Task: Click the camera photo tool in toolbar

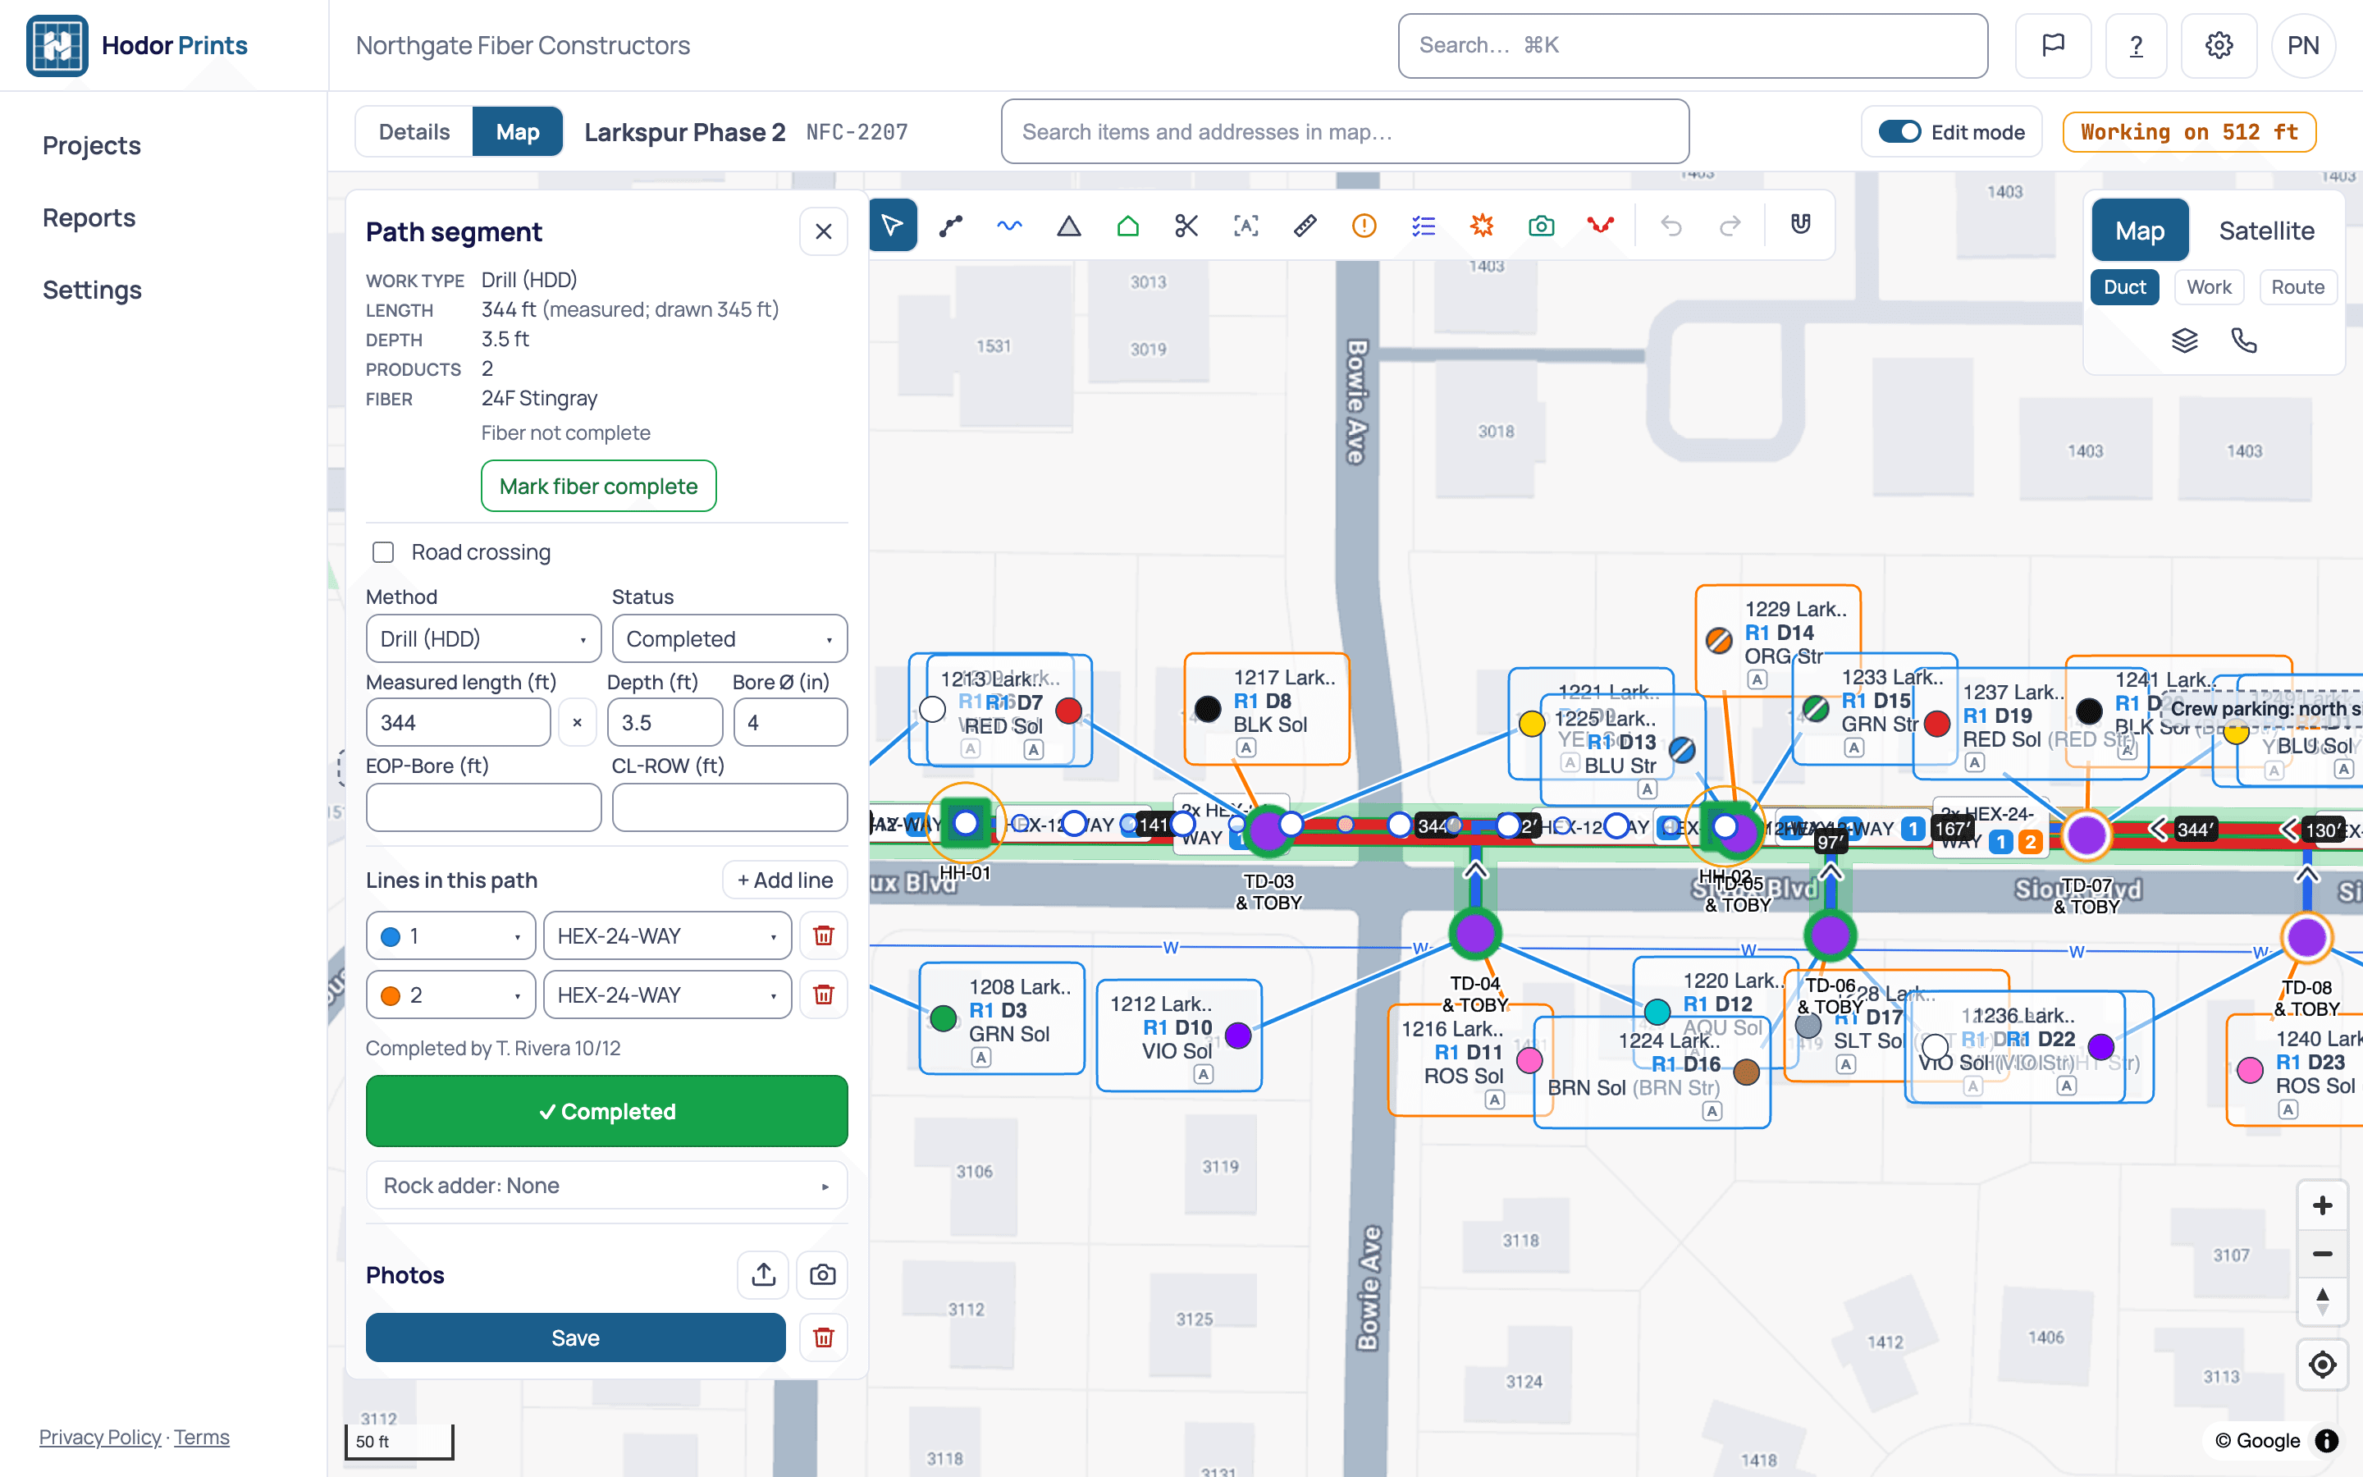Action: 1541,226
